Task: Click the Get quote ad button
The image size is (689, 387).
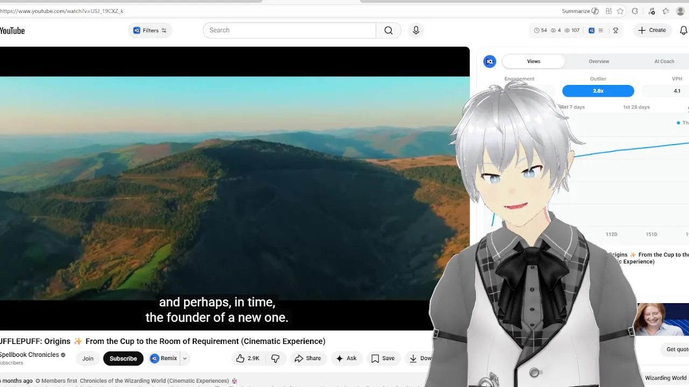Action: point(676,349)
